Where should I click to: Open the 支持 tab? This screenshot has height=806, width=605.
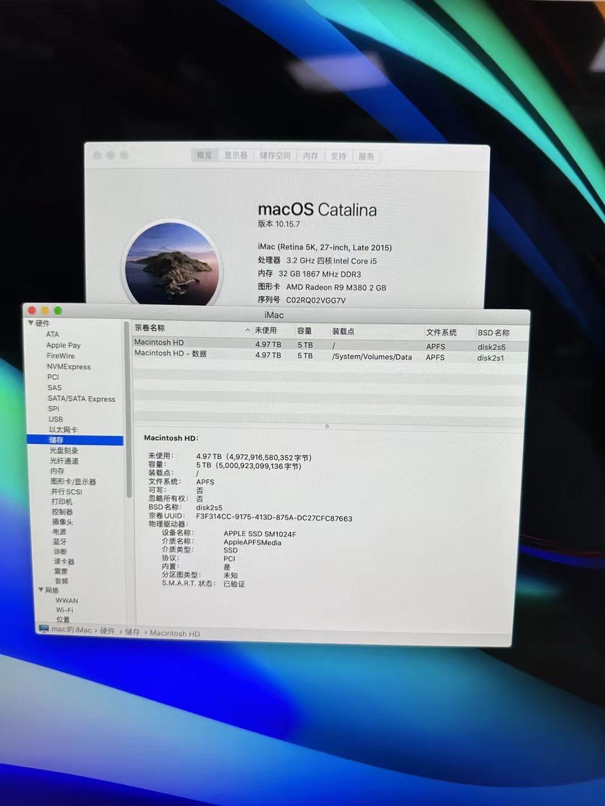pos(338,156)
